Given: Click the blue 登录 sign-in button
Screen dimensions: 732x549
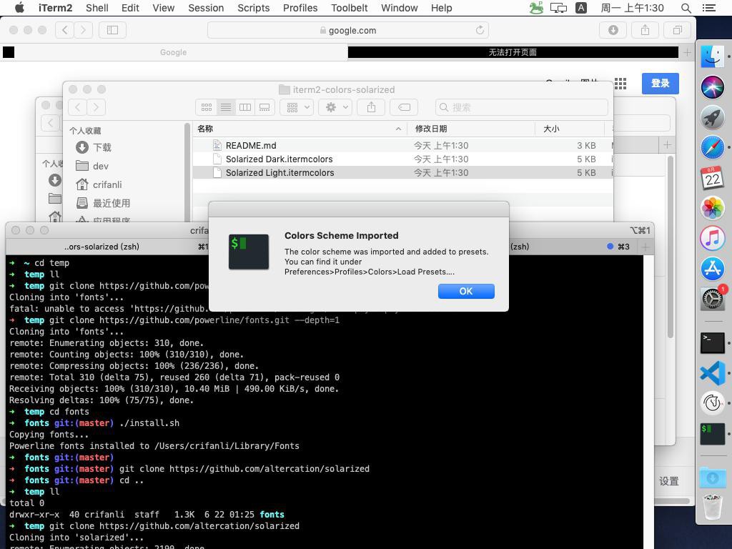Looking at the screenshot, I should point(660,84).
